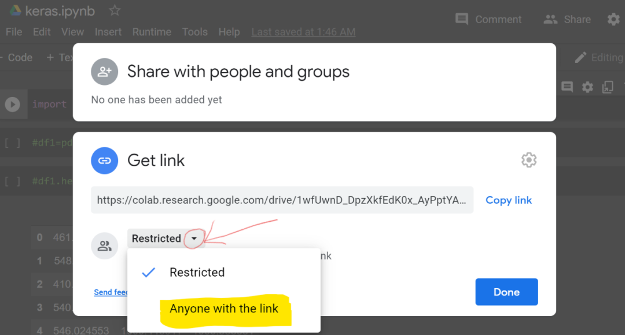Click the Done button

[x=506, y=292]
